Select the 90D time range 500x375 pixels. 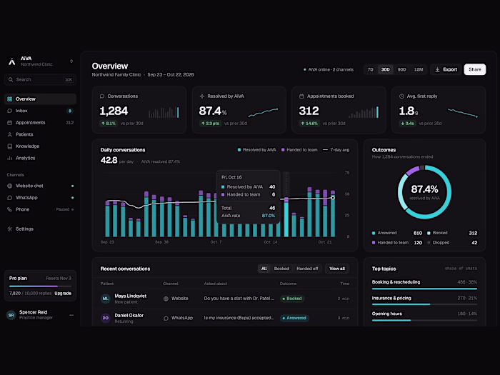[401, 69]
